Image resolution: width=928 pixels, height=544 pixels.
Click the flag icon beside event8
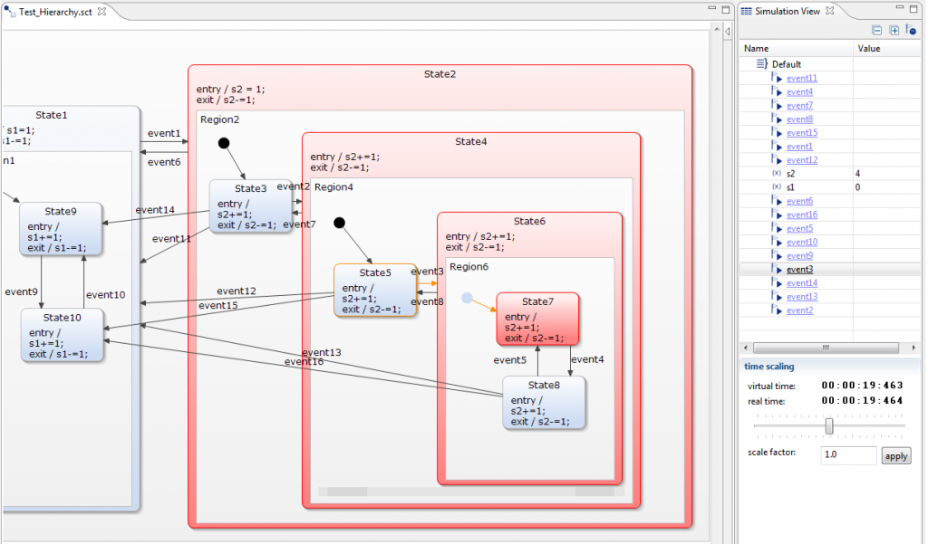(777, 119)
